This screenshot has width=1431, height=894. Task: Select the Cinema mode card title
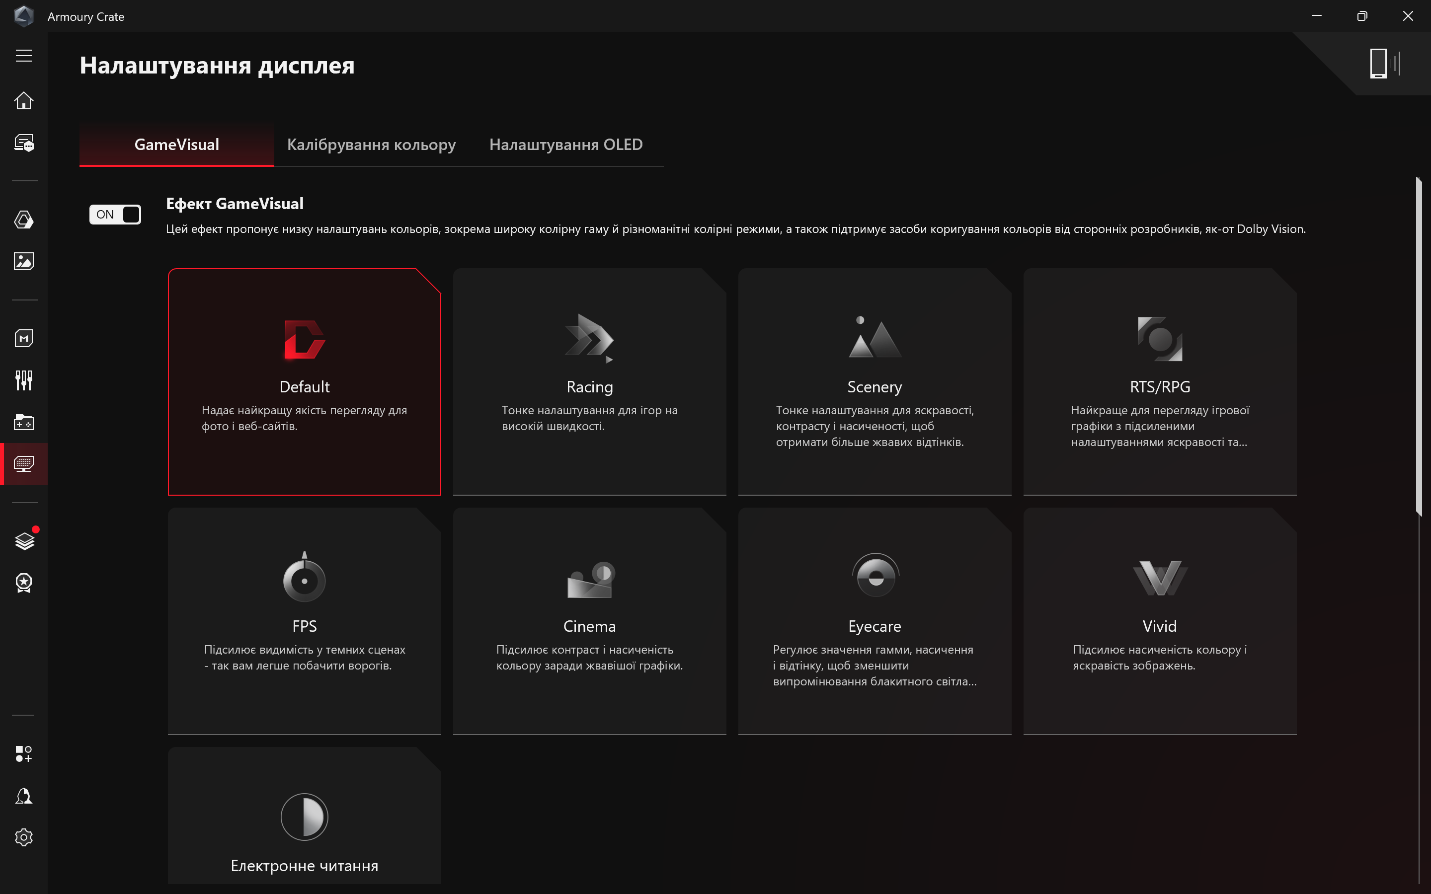click(590, 626)
